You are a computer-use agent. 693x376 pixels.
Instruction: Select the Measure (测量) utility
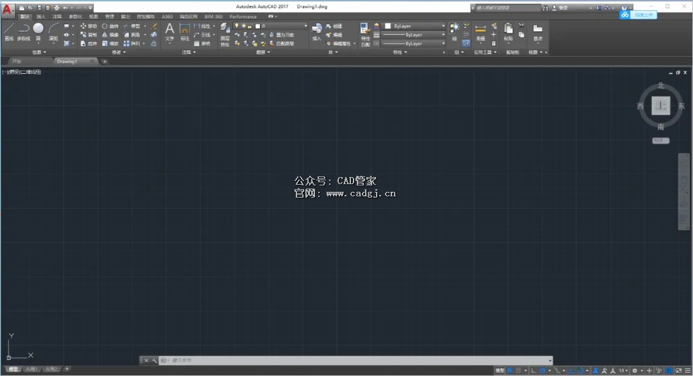pyautogui.click(x=481, y=32)
